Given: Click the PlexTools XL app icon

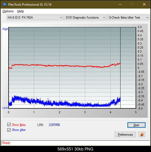Looking at the screenshot, I should pos(5,5).
